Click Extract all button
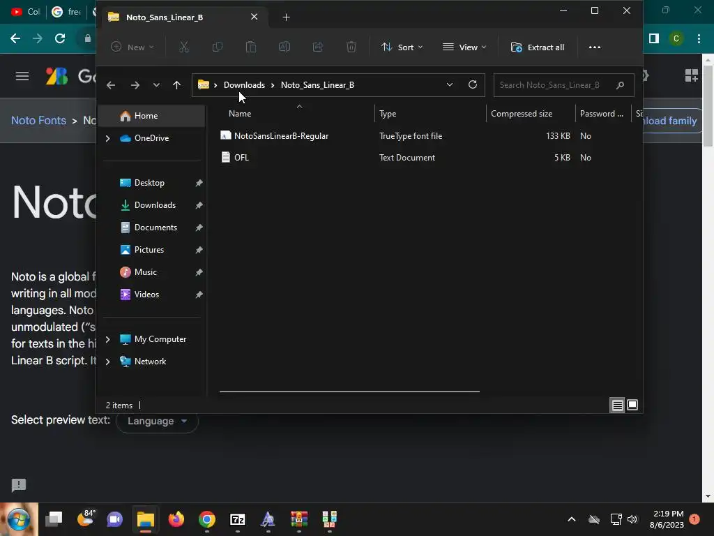 pyautogui.click(x=538, y=47)
